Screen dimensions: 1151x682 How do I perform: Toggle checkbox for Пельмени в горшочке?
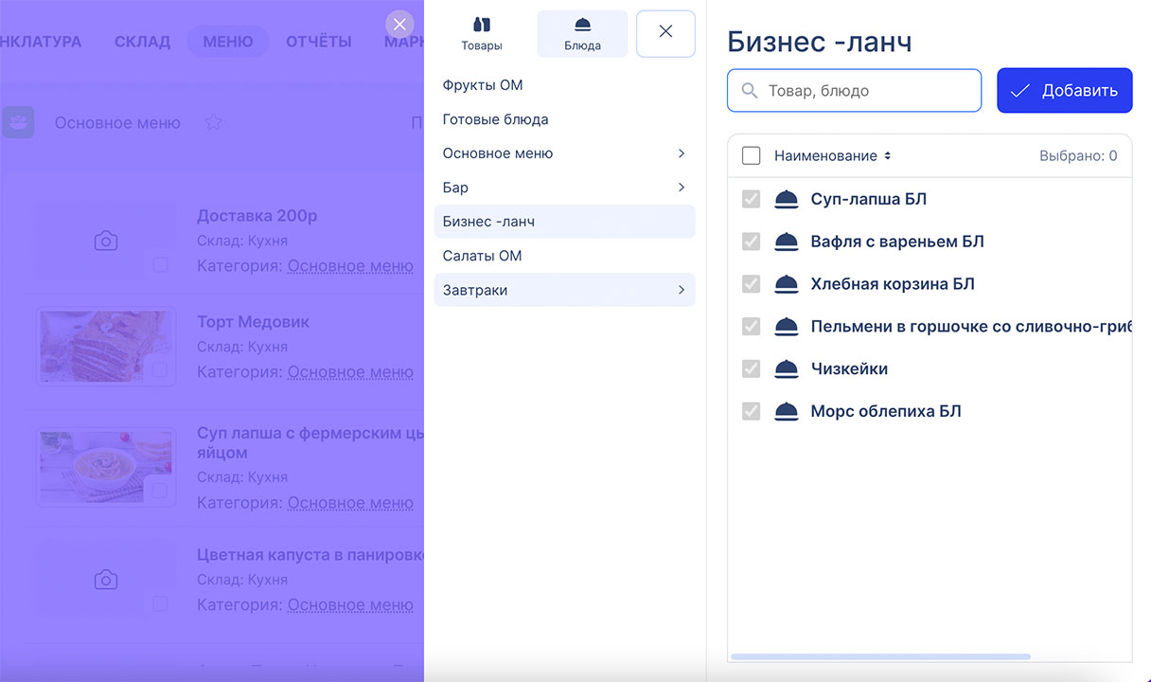pos(752,326)
